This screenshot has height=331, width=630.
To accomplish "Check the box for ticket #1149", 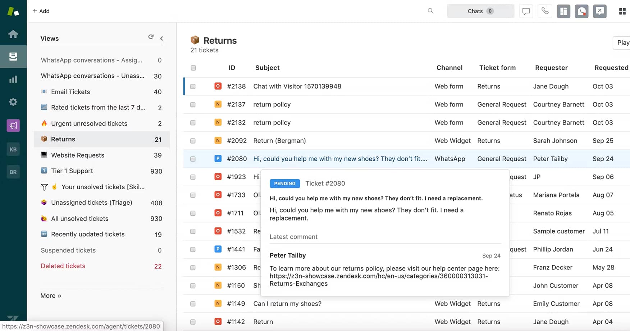I will click(x=193, y=304).
